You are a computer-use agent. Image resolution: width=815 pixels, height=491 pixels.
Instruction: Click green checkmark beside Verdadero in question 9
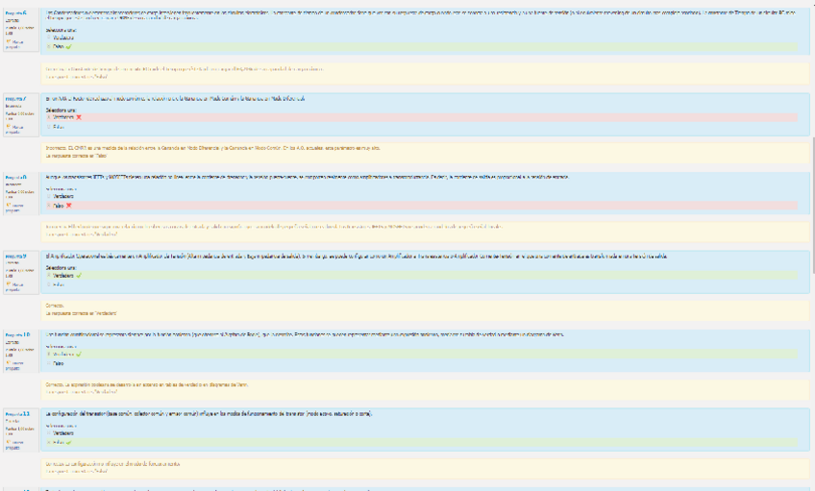click(79, 276)
